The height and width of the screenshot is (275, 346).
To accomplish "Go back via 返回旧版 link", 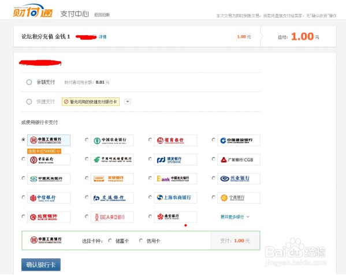I will (x=102, y=15).
